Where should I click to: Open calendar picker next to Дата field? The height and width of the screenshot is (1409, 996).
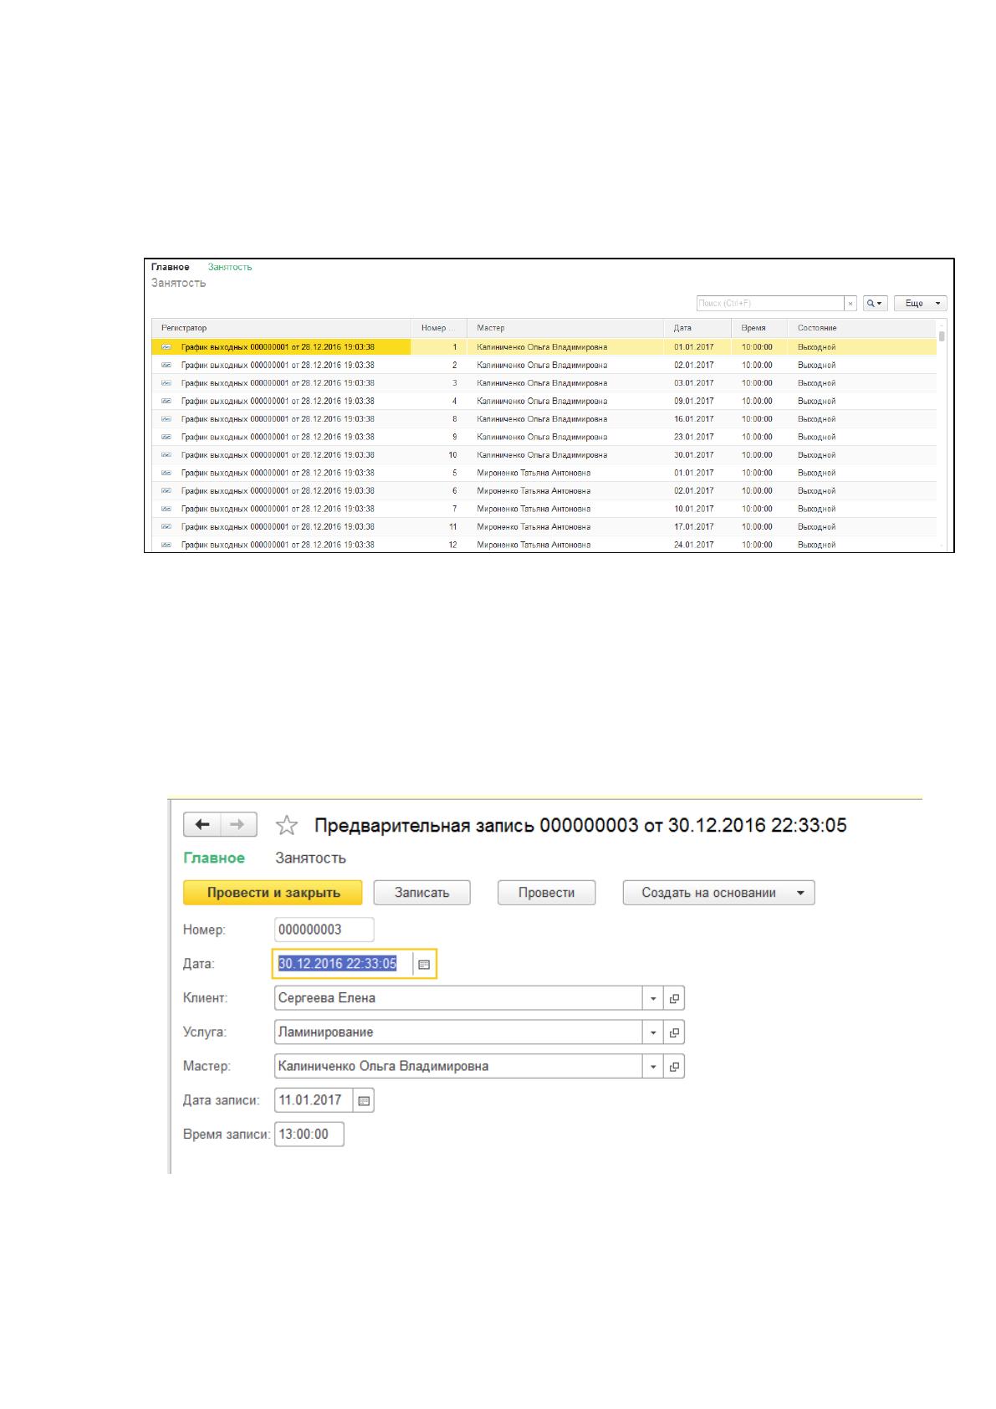[x=424, y=964]
